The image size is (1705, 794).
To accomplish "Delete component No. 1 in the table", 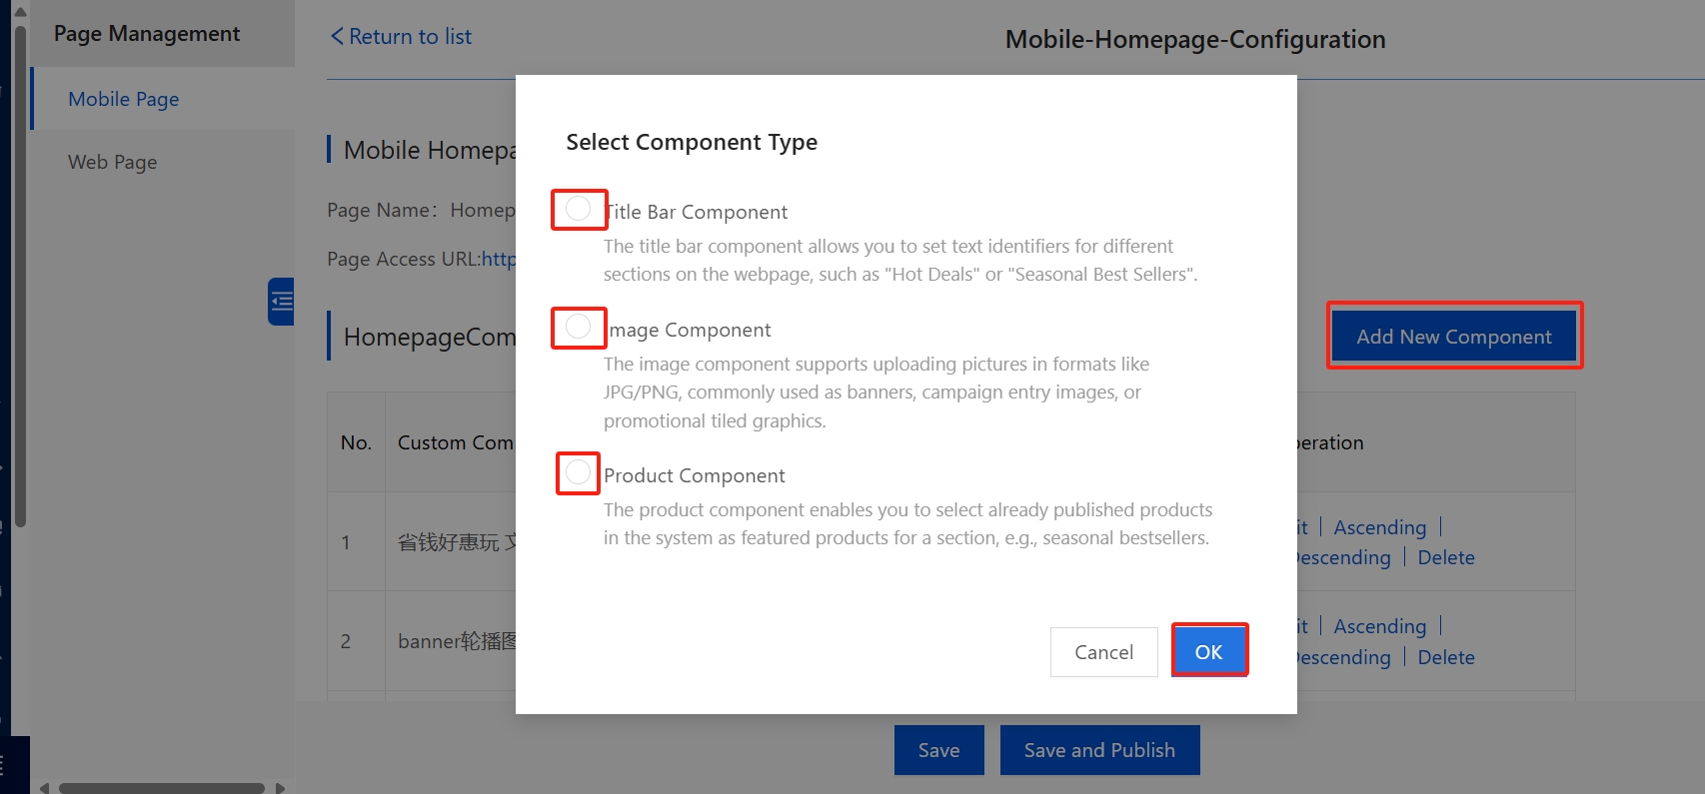I will [x=1445, y=557].
